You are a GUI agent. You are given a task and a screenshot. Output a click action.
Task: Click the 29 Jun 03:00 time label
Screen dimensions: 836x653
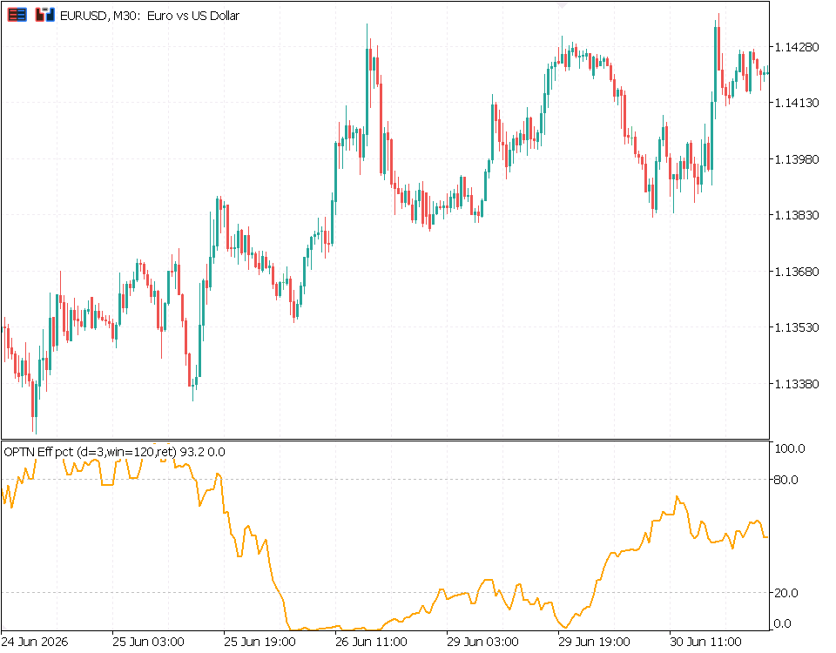pos(482,642)
